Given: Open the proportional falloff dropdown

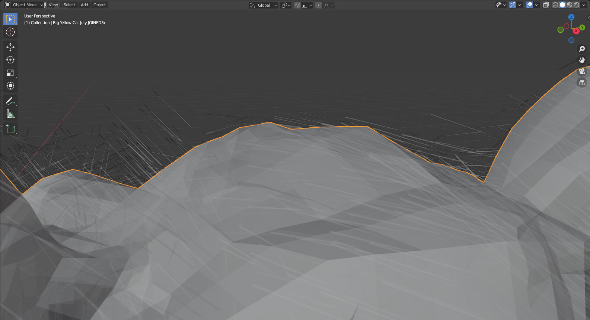Looking at the screenshot, I should tap(328, 5).
